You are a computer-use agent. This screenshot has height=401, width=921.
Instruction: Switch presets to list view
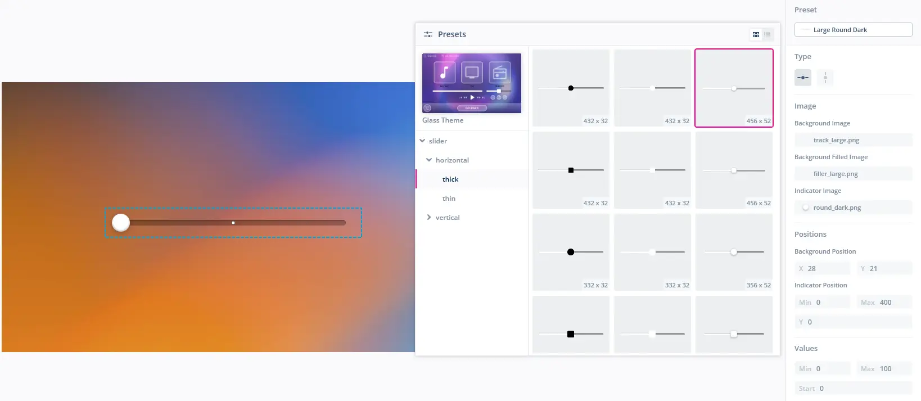tap(767, 35)
